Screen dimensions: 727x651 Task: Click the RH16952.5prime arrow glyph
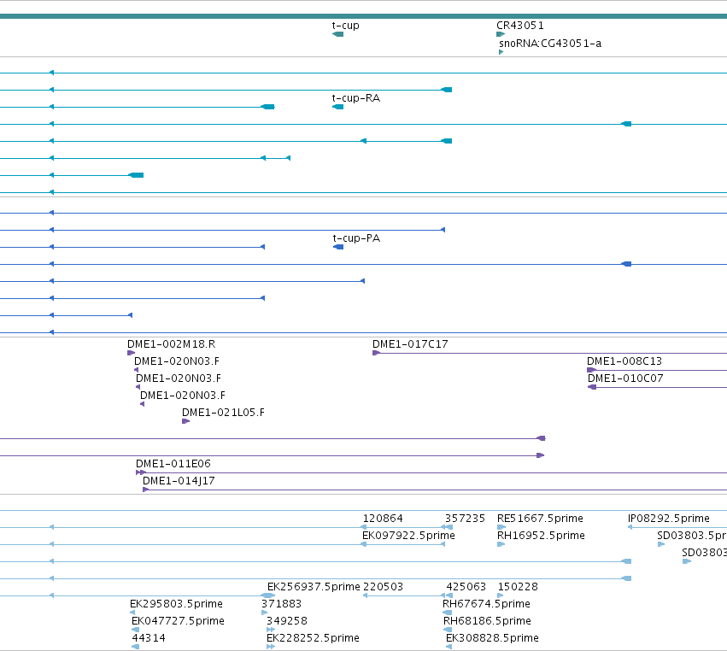tap(501, 544)
